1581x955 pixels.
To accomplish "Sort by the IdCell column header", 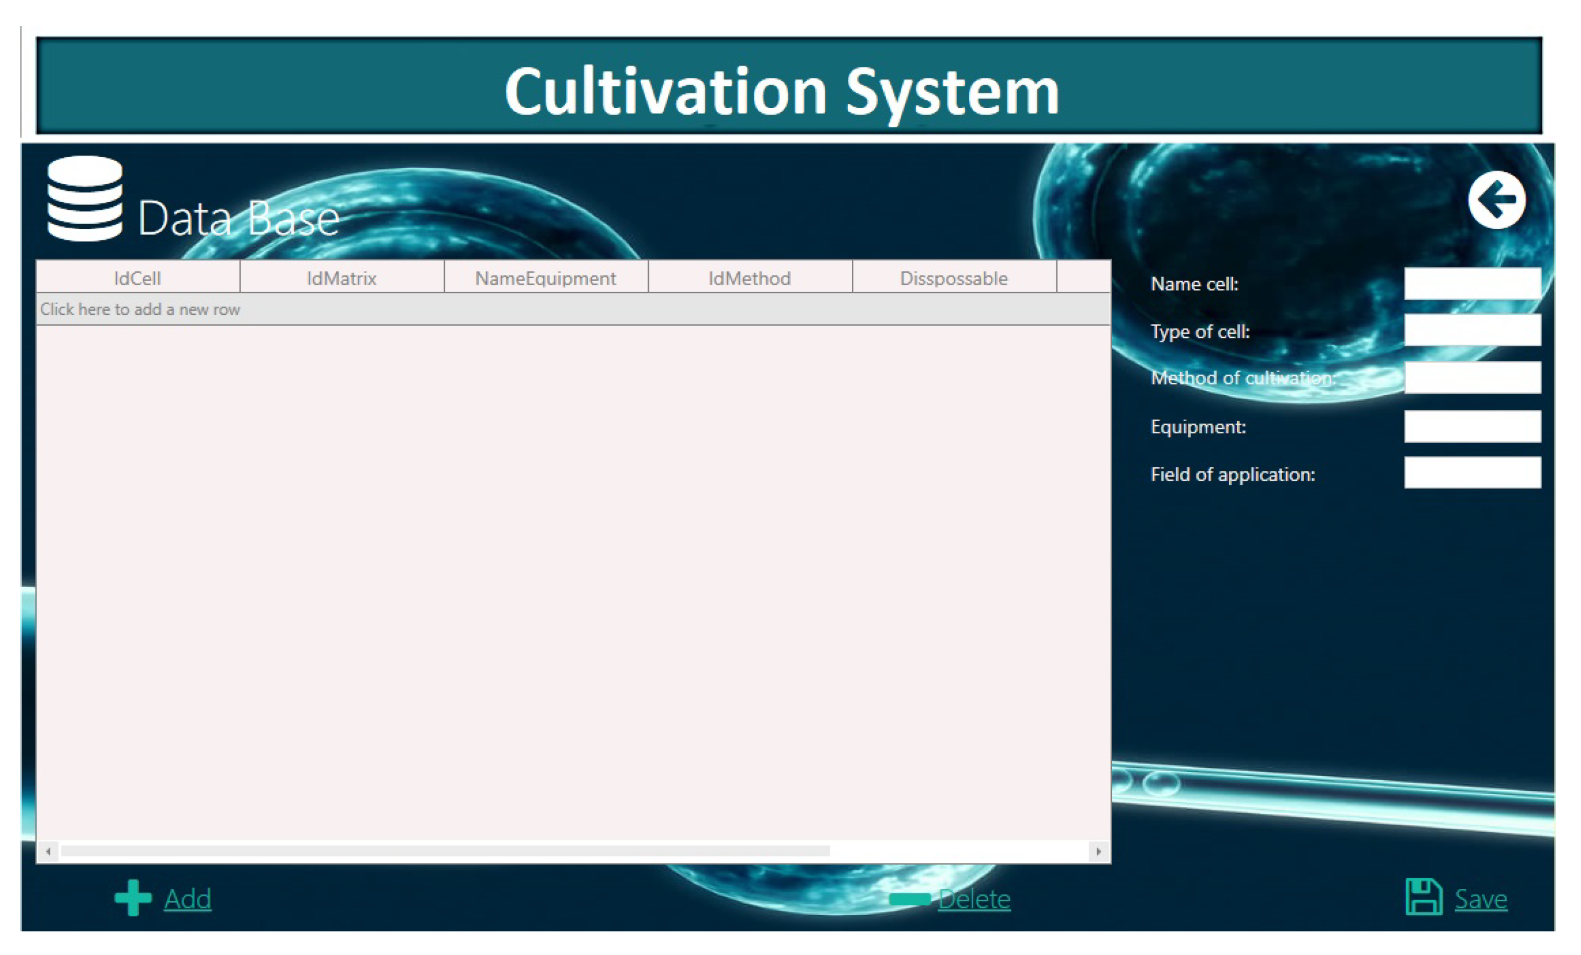I will (137, 278).
